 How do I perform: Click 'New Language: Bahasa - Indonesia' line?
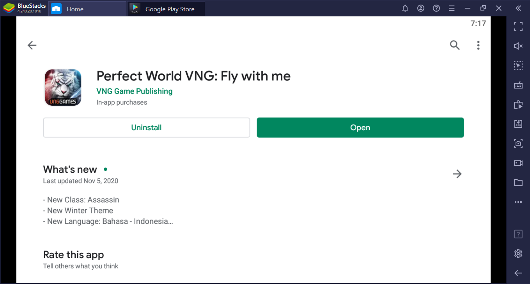pos(108,222)
